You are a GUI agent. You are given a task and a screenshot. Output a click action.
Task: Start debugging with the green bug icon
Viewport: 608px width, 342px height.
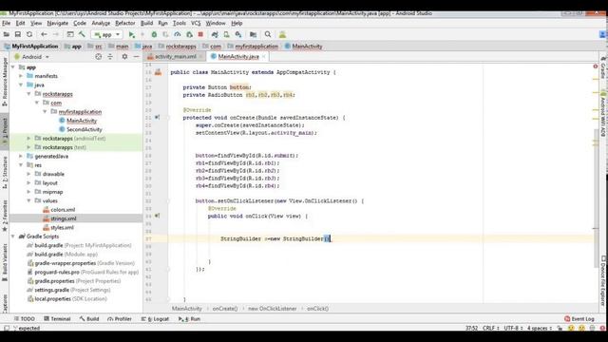click(x=154, y=35)
